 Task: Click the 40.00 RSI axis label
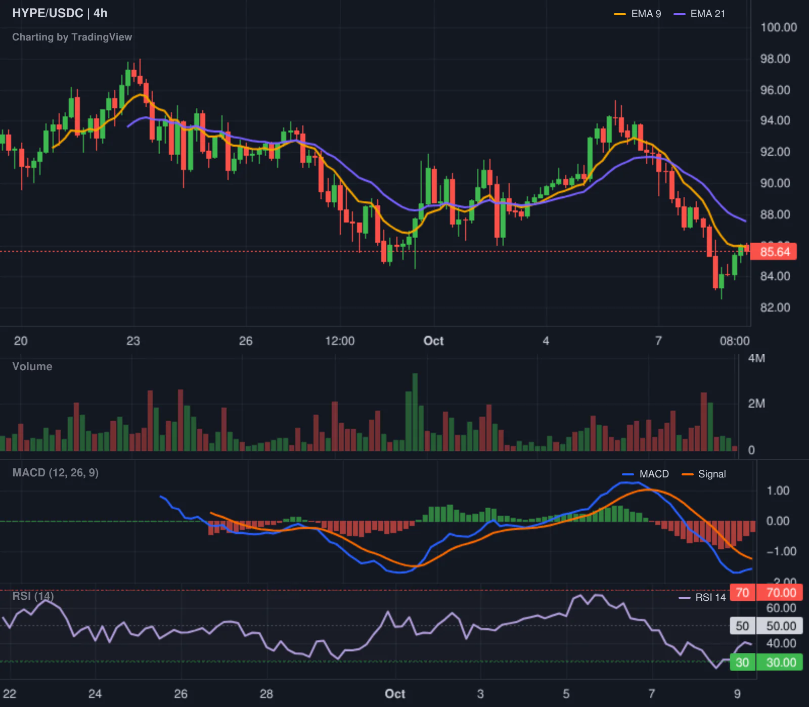click(781, 643)
